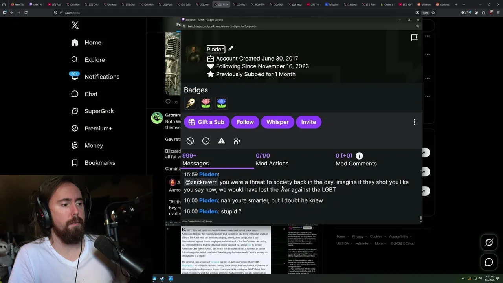Open the Privacy footer link
The height and width of the screenshot is (283, 503).
click(x=358, y=237)
